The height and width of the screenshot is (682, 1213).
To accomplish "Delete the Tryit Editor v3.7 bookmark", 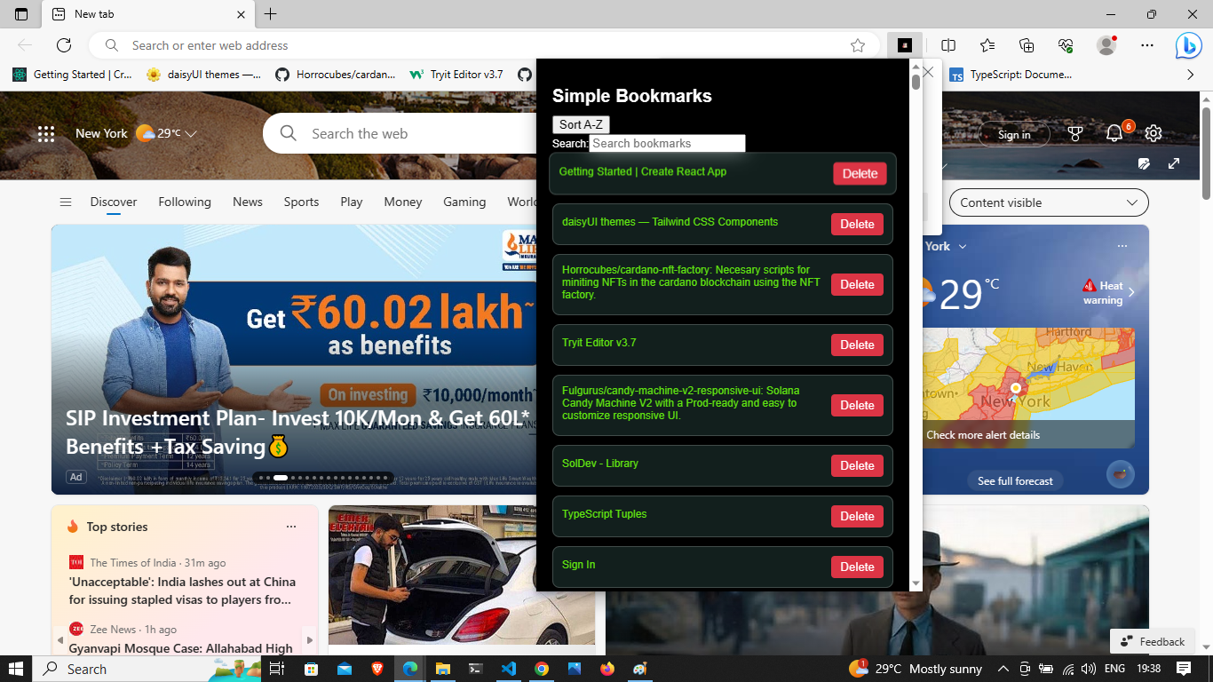I will pyautogui.click(x=857, y=345).
